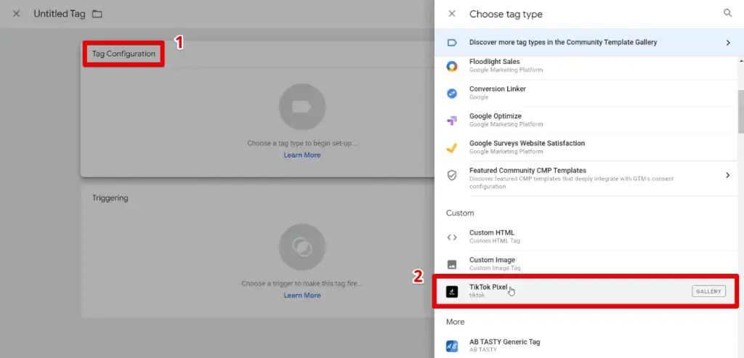Select the Google Optimize icon
This screenshot has width=744, height=358.
[x=452, y=121]
